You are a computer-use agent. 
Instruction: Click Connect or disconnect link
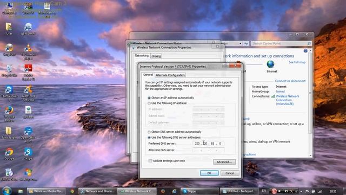(290, 81)
